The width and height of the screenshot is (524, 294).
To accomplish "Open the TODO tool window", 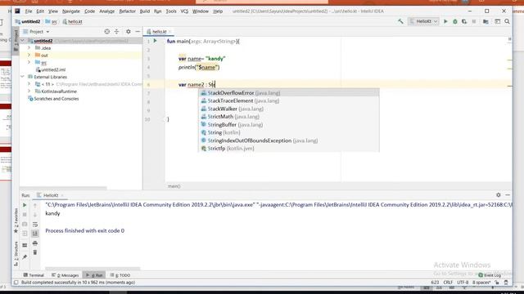I will [x=120, y=275].
